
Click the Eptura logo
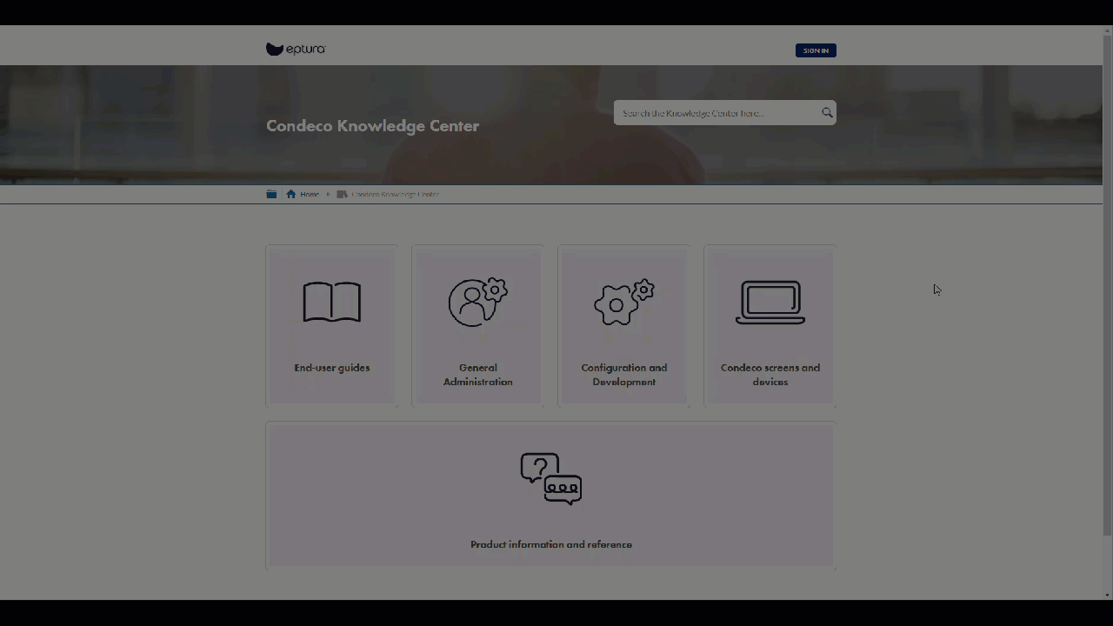point(296,50)
